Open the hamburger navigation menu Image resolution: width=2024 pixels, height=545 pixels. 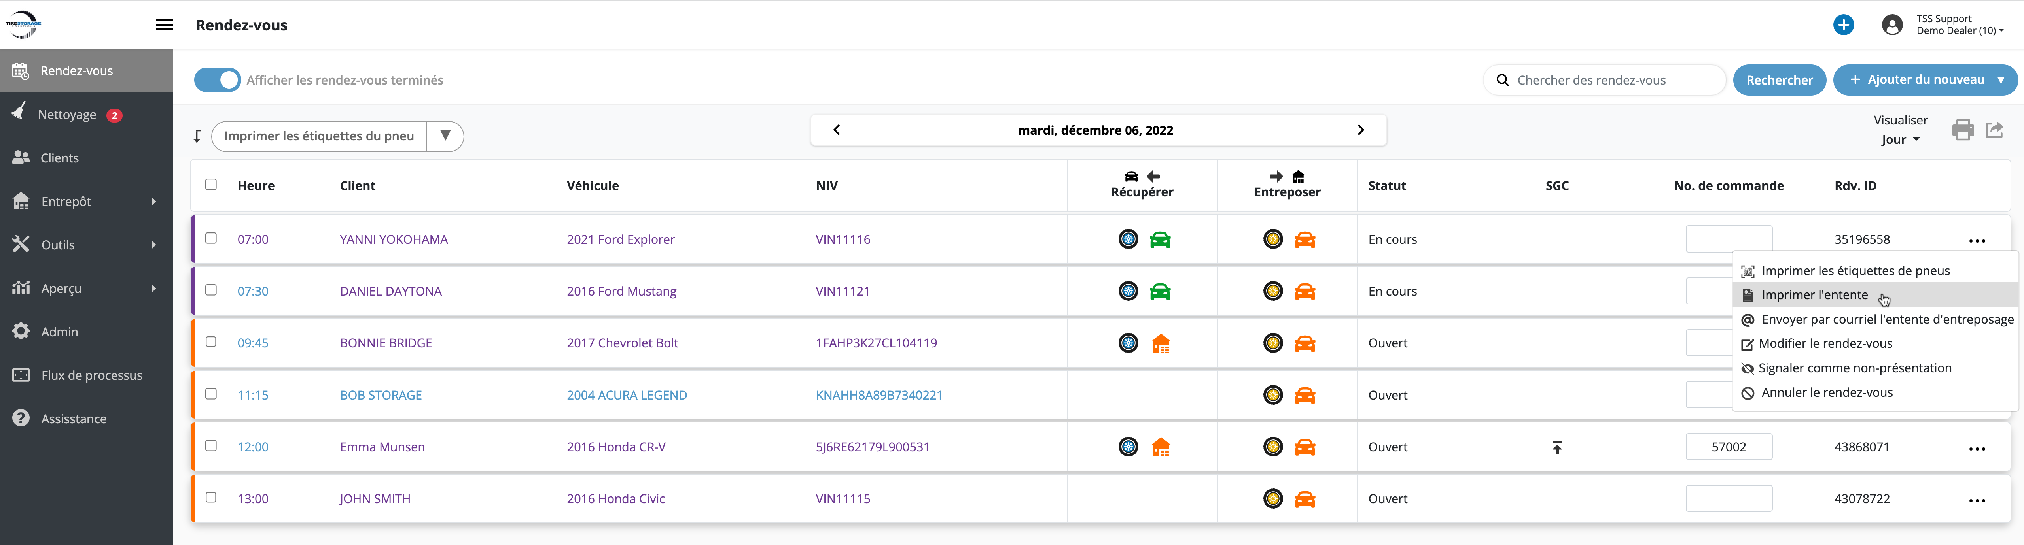coord(164,25)
